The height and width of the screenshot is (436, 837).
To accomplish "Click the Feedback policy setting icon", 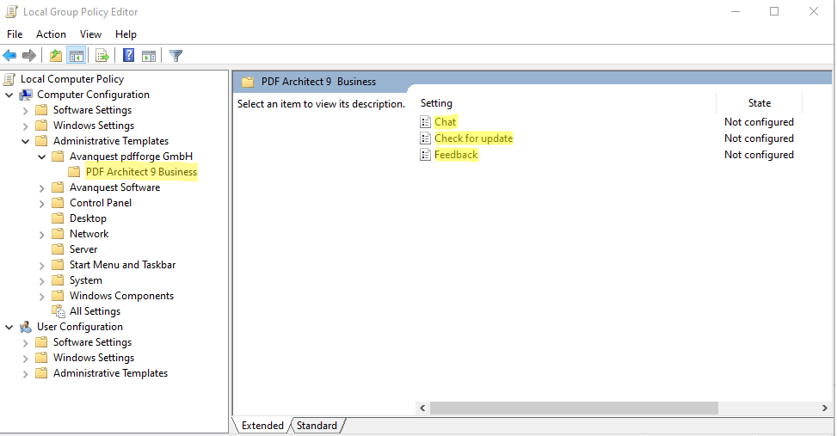I will pyautogui.click(x=425, y=155).
